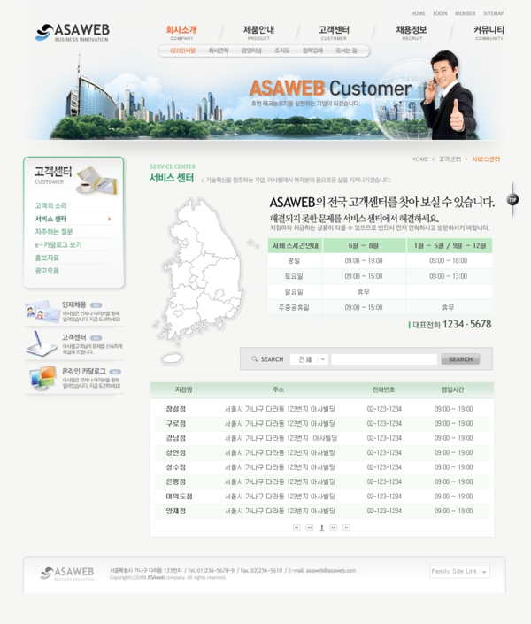Viewport: 531px width, 624px height.
Task: Open 자주하는 질문 in the sidebar
Action: 54,232
